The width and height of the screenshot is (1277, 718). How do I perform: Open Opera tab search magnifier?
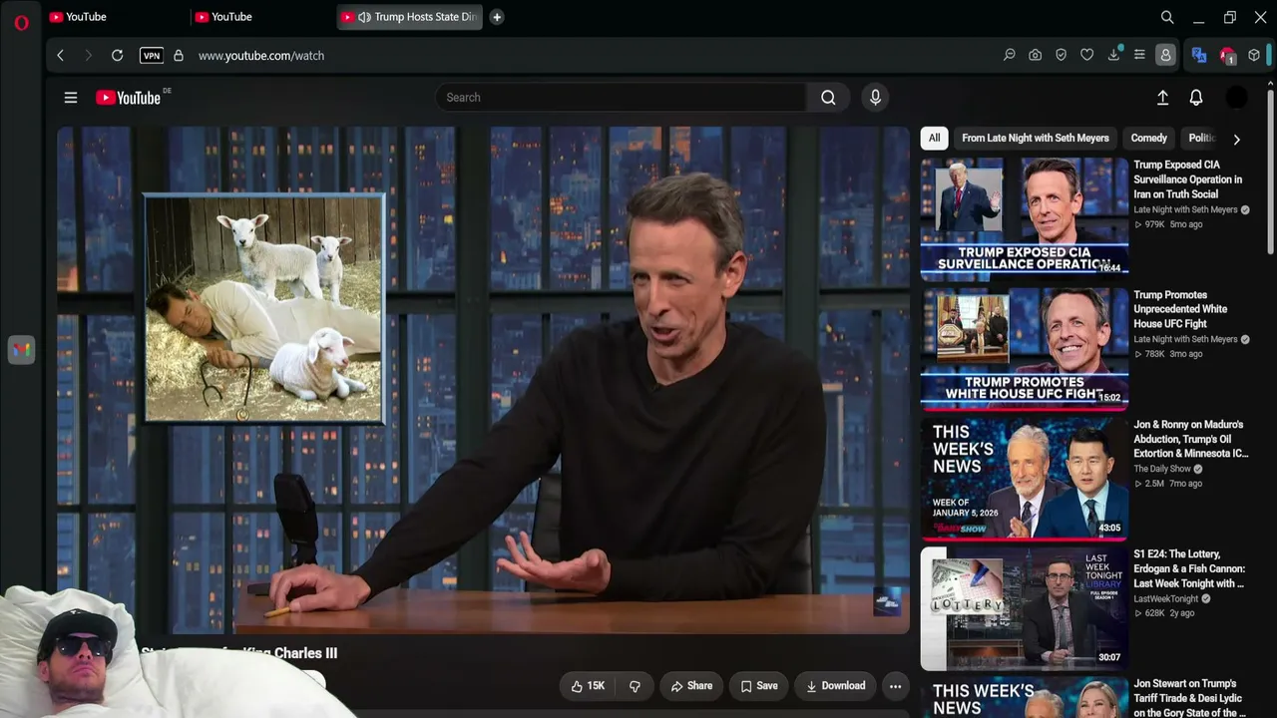[1167, 17]
